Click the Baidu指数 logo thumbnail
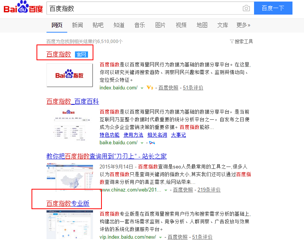 click(x=70, y=75)
